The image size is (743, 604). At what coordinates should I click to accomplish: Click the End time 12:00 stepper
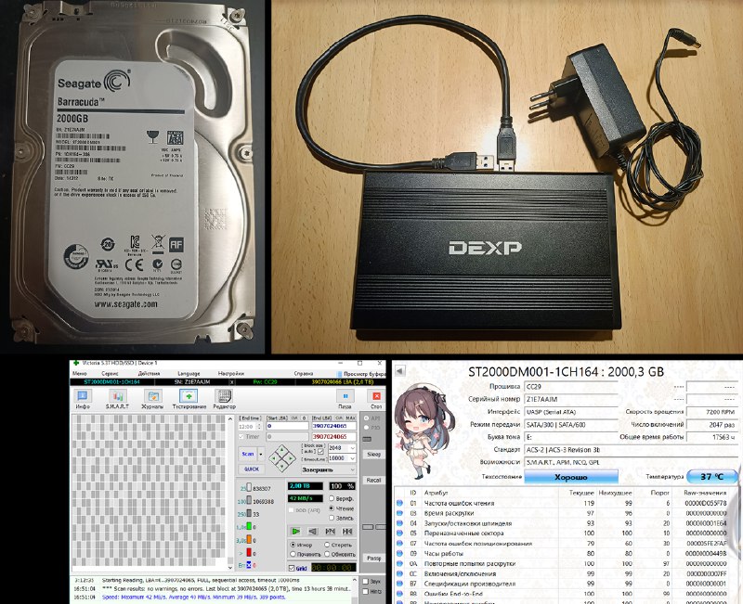pos(259,427)
